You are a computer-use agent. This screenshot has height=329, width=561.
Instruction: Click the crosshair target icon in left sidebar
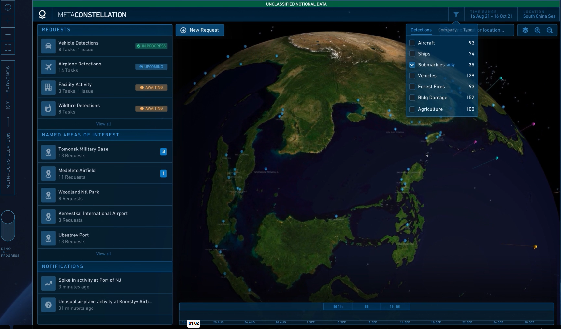tap(8, 7)
